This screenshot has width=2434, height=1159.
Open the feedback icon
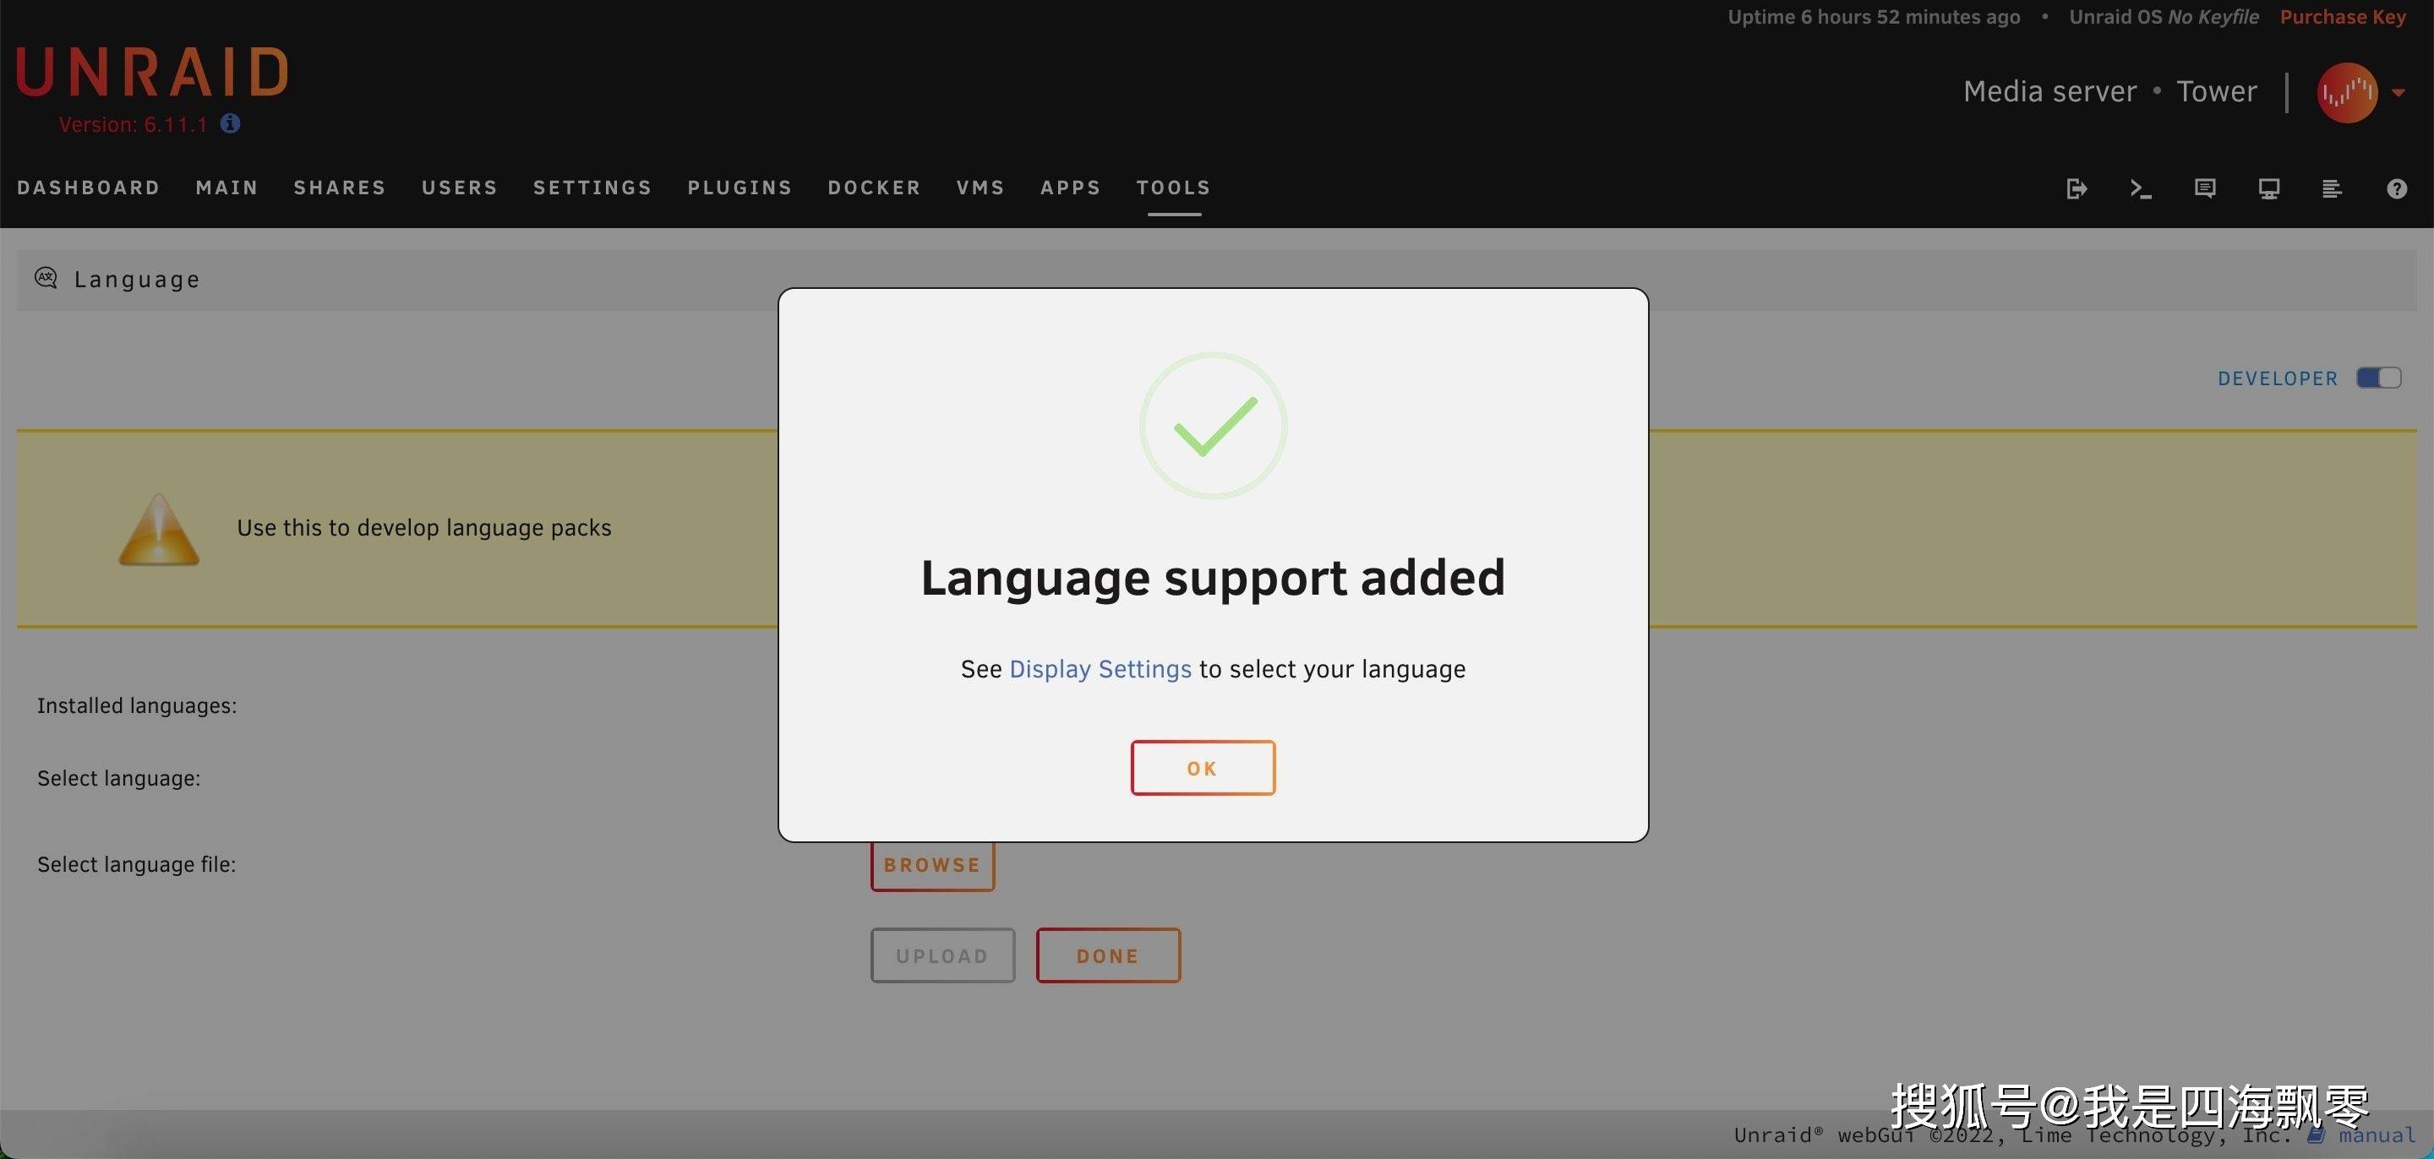point(2204,189)
